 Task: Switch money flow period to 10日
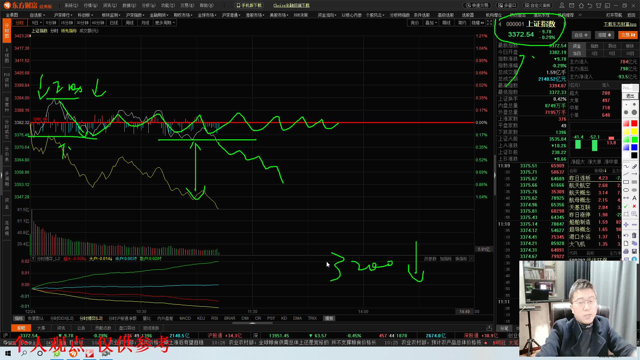pyautogui.click(x=630, y=53)
